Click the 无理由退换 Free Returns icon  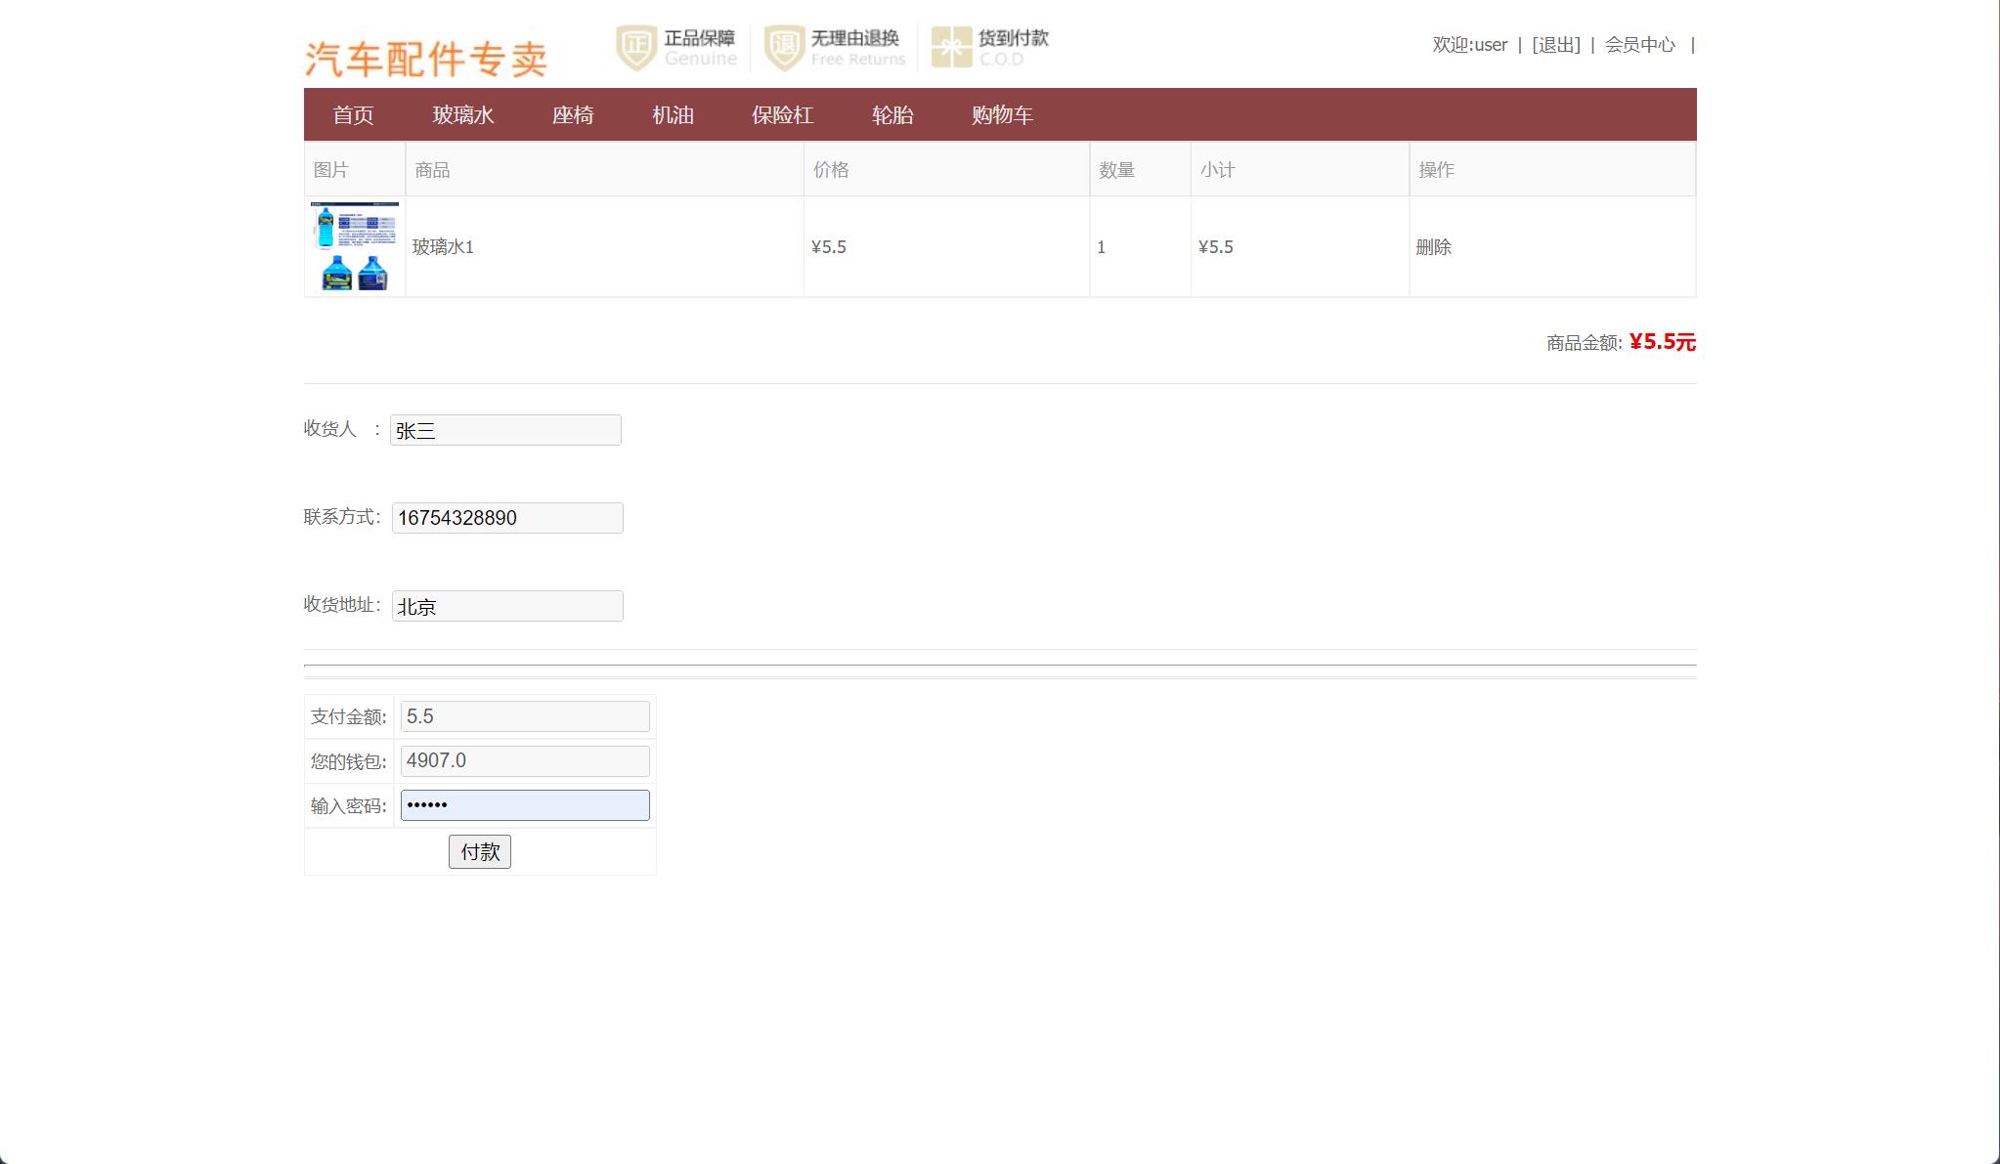click(x=784, y=47)
